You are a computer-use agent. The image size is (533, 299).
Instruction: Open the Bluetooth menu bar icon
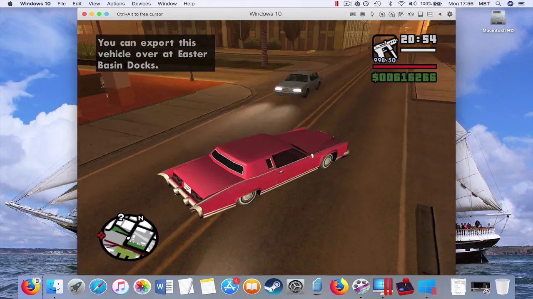coord(390,4)
